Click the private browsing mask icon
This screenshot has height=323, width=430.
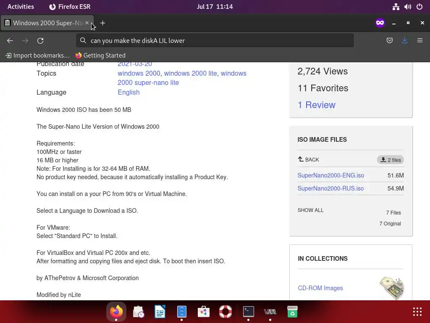[x=380, y=23]
